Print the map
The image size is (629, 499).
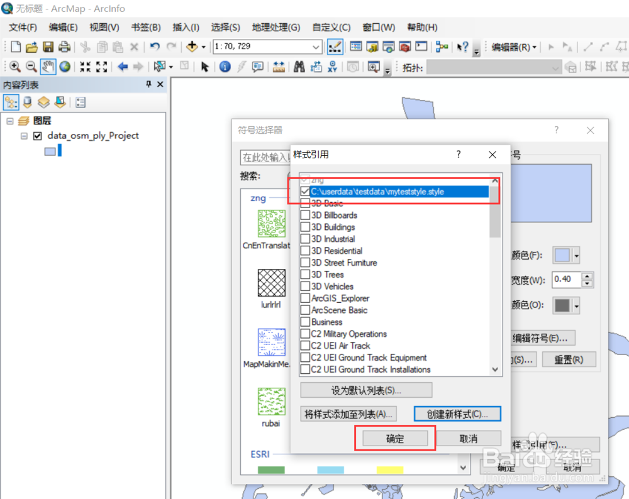pyautogui.click(x=65, y=47)
